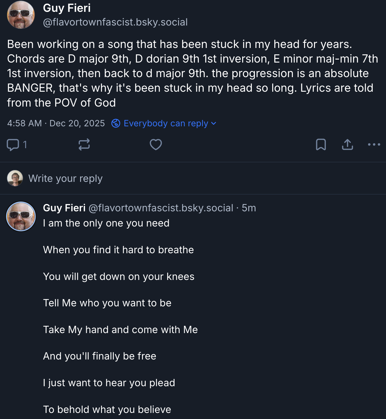Open Guy Fieri's avatar on the reply
Screen dimensions: 386x419
click(21, 216)
